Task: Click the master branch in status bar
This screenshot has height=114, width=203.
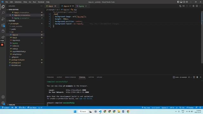Action: (6, 108)
